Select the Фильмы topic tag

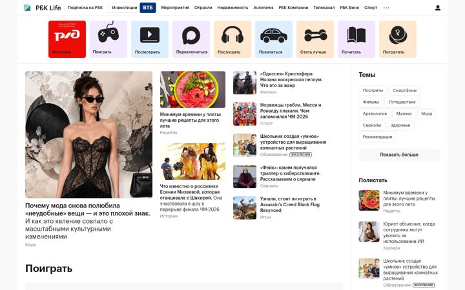coord(371,102)
